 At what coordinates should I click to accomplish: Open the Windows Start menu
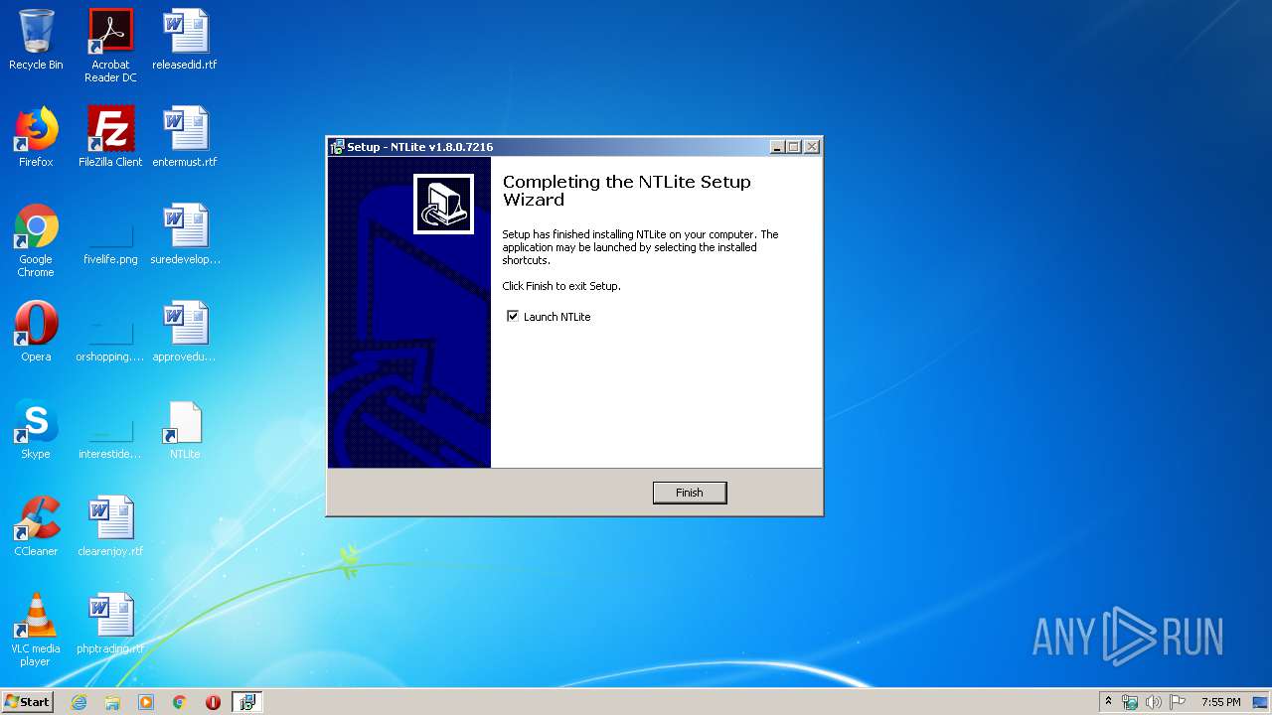[x=28, y=701]
